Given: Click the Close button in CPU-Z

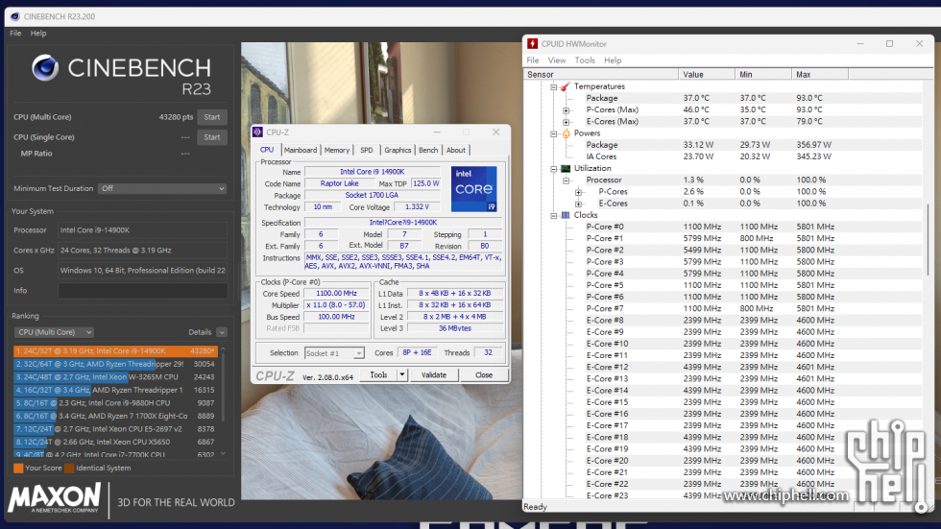Looking at the screenshot, I should point(484,374).
